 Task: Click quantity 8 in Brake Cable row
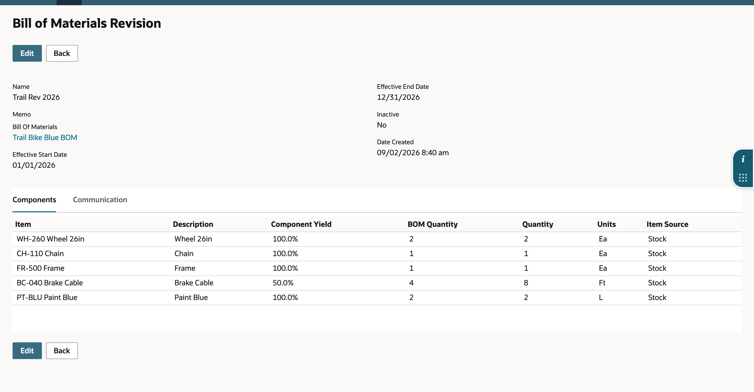click(x=526, y=283)
